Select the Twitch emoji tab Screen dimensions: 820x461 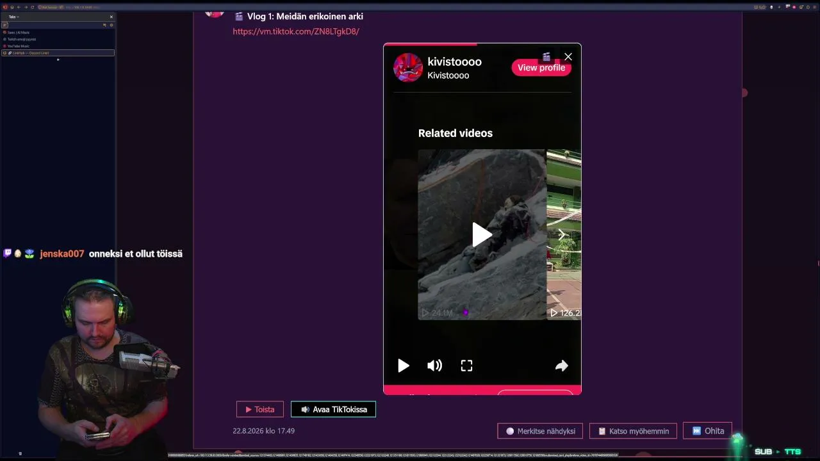(x=58, y=39)
